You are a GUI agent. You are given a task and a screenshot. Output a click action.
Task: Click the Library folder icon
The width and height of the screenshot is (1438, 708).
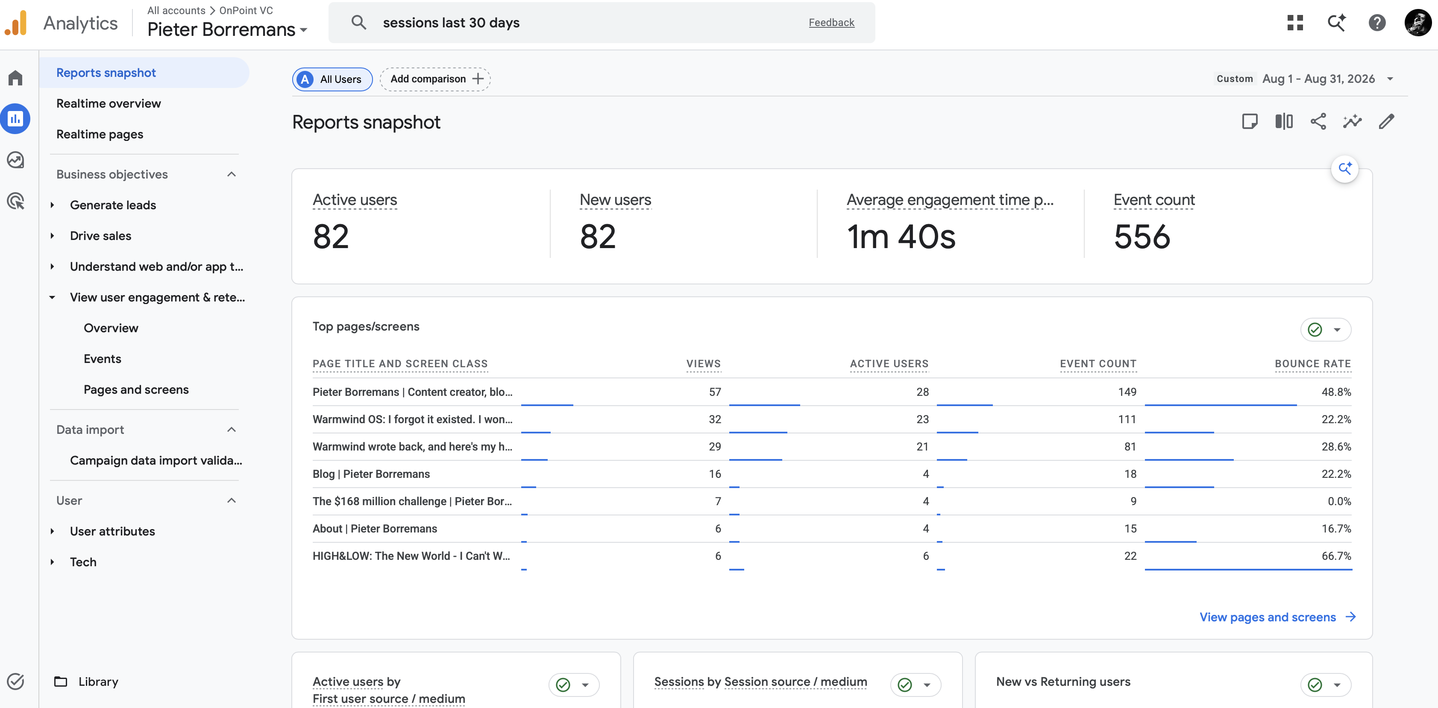[x=60, y=681]
